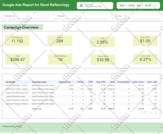Open the date range Mar 1 - Apr 1 picker

click(138, 6)
